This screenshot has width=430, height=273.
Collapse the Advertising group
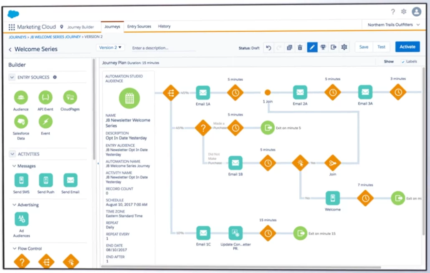[14, 205]
